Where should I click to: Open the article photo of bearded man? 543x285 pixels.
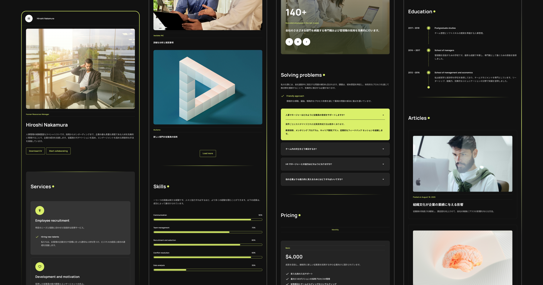pos(462,164)
